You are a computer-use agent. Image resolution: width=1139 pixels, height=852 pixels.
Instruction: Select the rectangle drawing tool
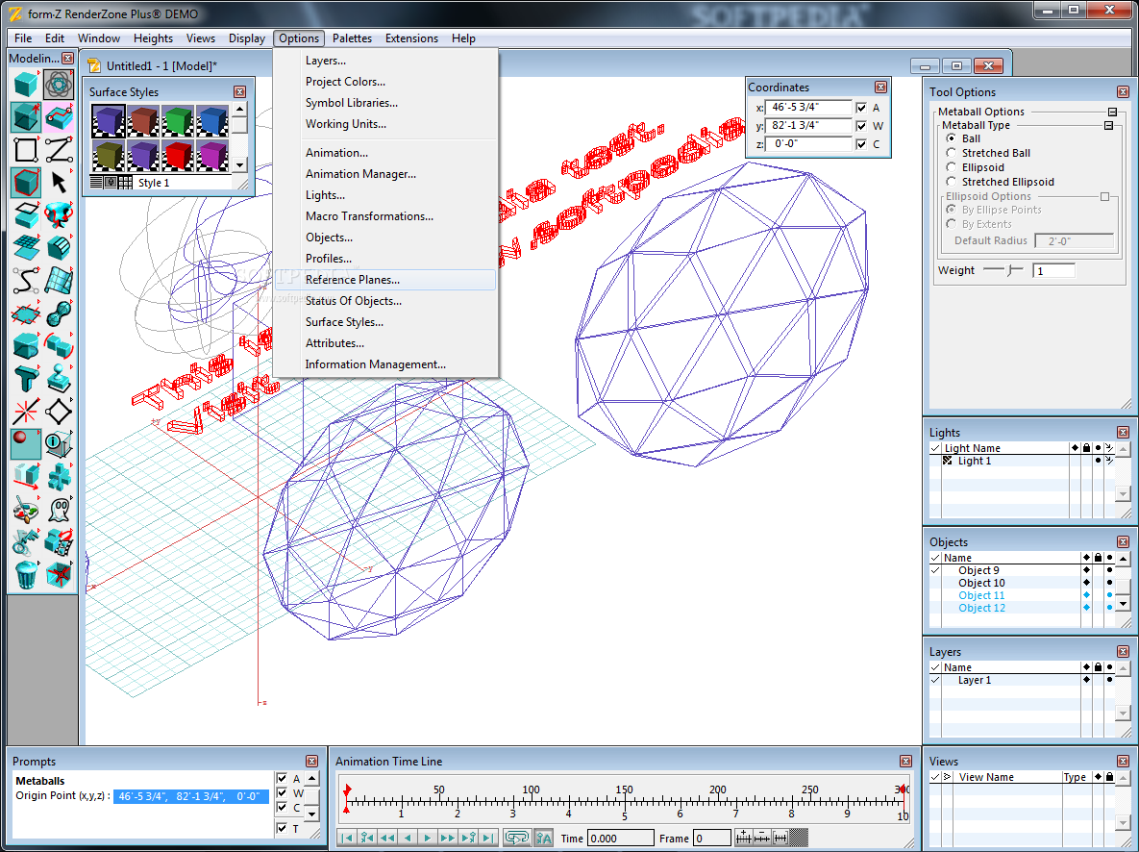pos(26,150)
